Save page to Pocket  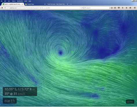tap(119, 8)
